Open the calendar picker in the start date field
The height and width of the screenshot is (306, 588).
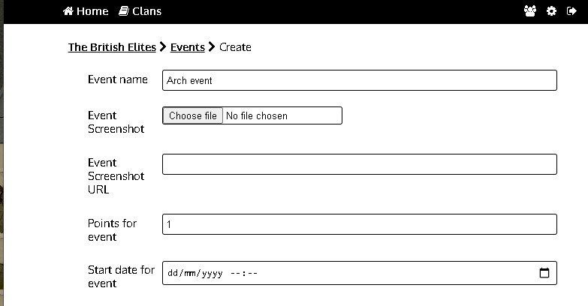(x=544, y=273)
